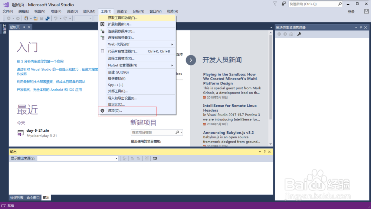Select Options menu entry

click(137, 111)
